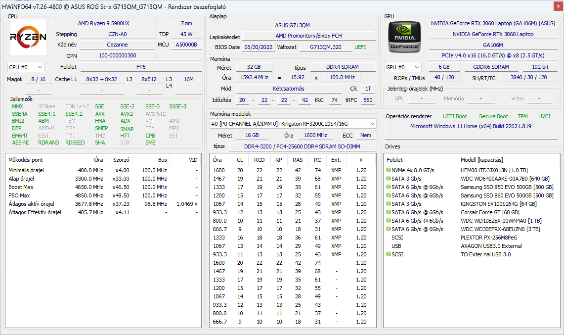Click the ASUS G713QM motherboard field

[x=293, y=25]
